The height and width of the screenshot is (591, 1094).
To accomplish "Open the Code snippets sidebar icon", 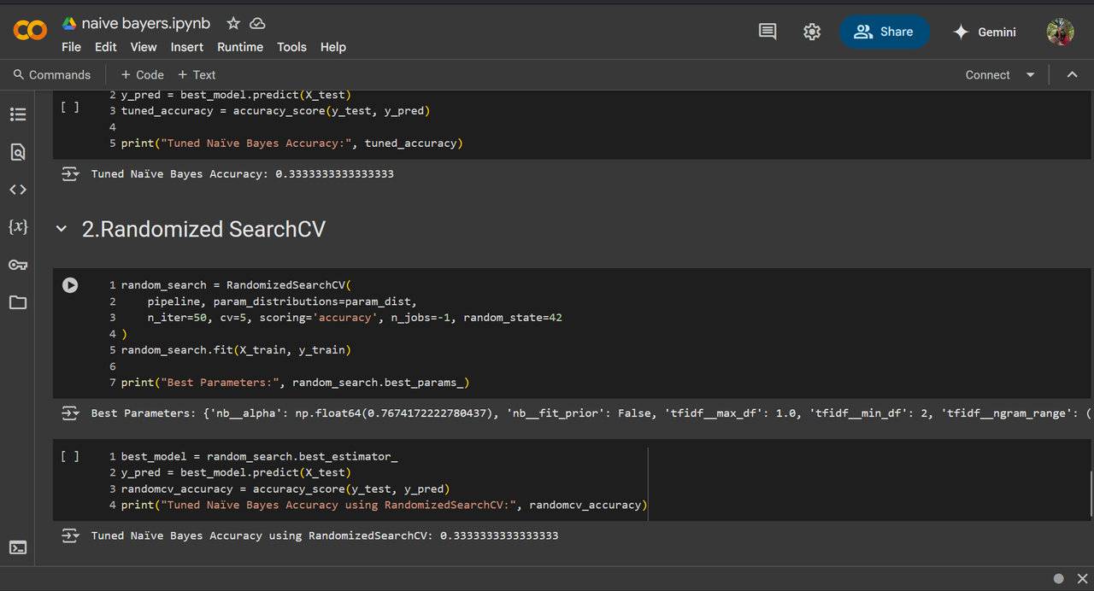I will (x=18, y=190).
